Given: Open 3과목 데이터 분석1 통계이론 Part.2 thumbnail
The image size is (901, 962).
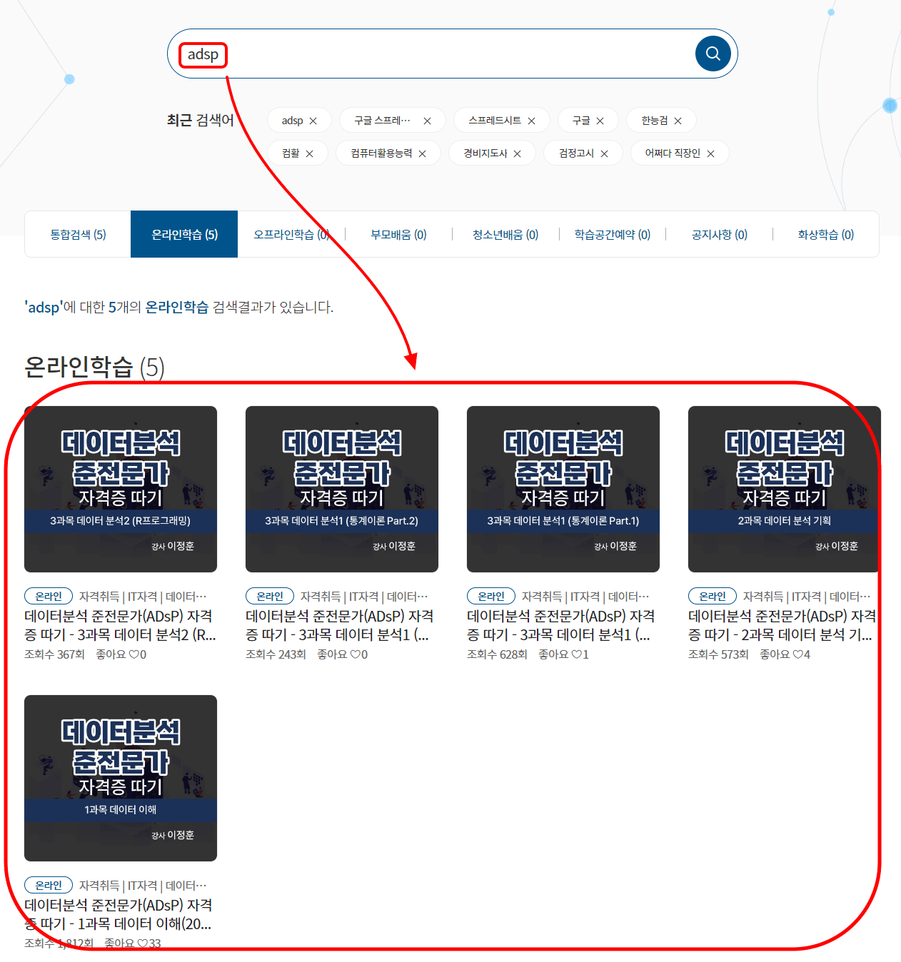Looking at the screenshot, I should tap(342, 489).
